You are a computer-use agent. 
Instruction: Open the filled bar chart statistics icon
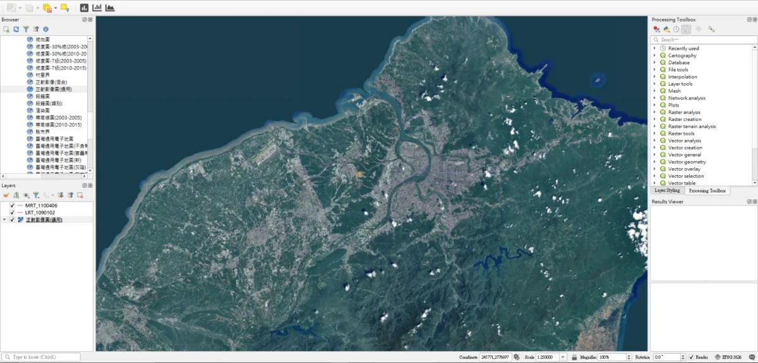tap(84, 8)
